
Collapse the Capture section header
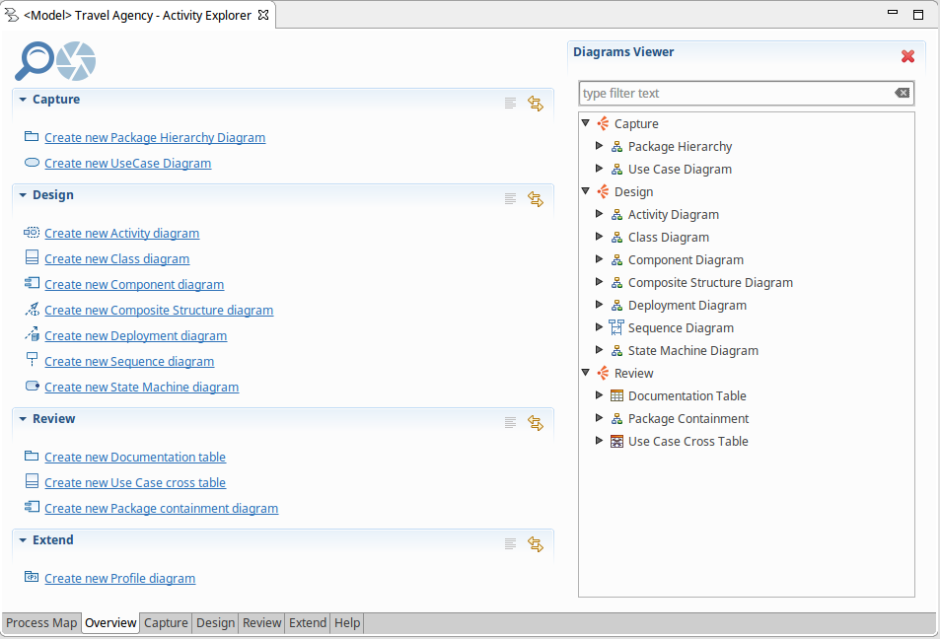click(x=23, y=100)
